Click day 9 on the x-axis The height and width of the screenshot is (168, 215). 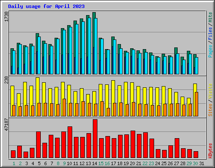click(64, 163)
